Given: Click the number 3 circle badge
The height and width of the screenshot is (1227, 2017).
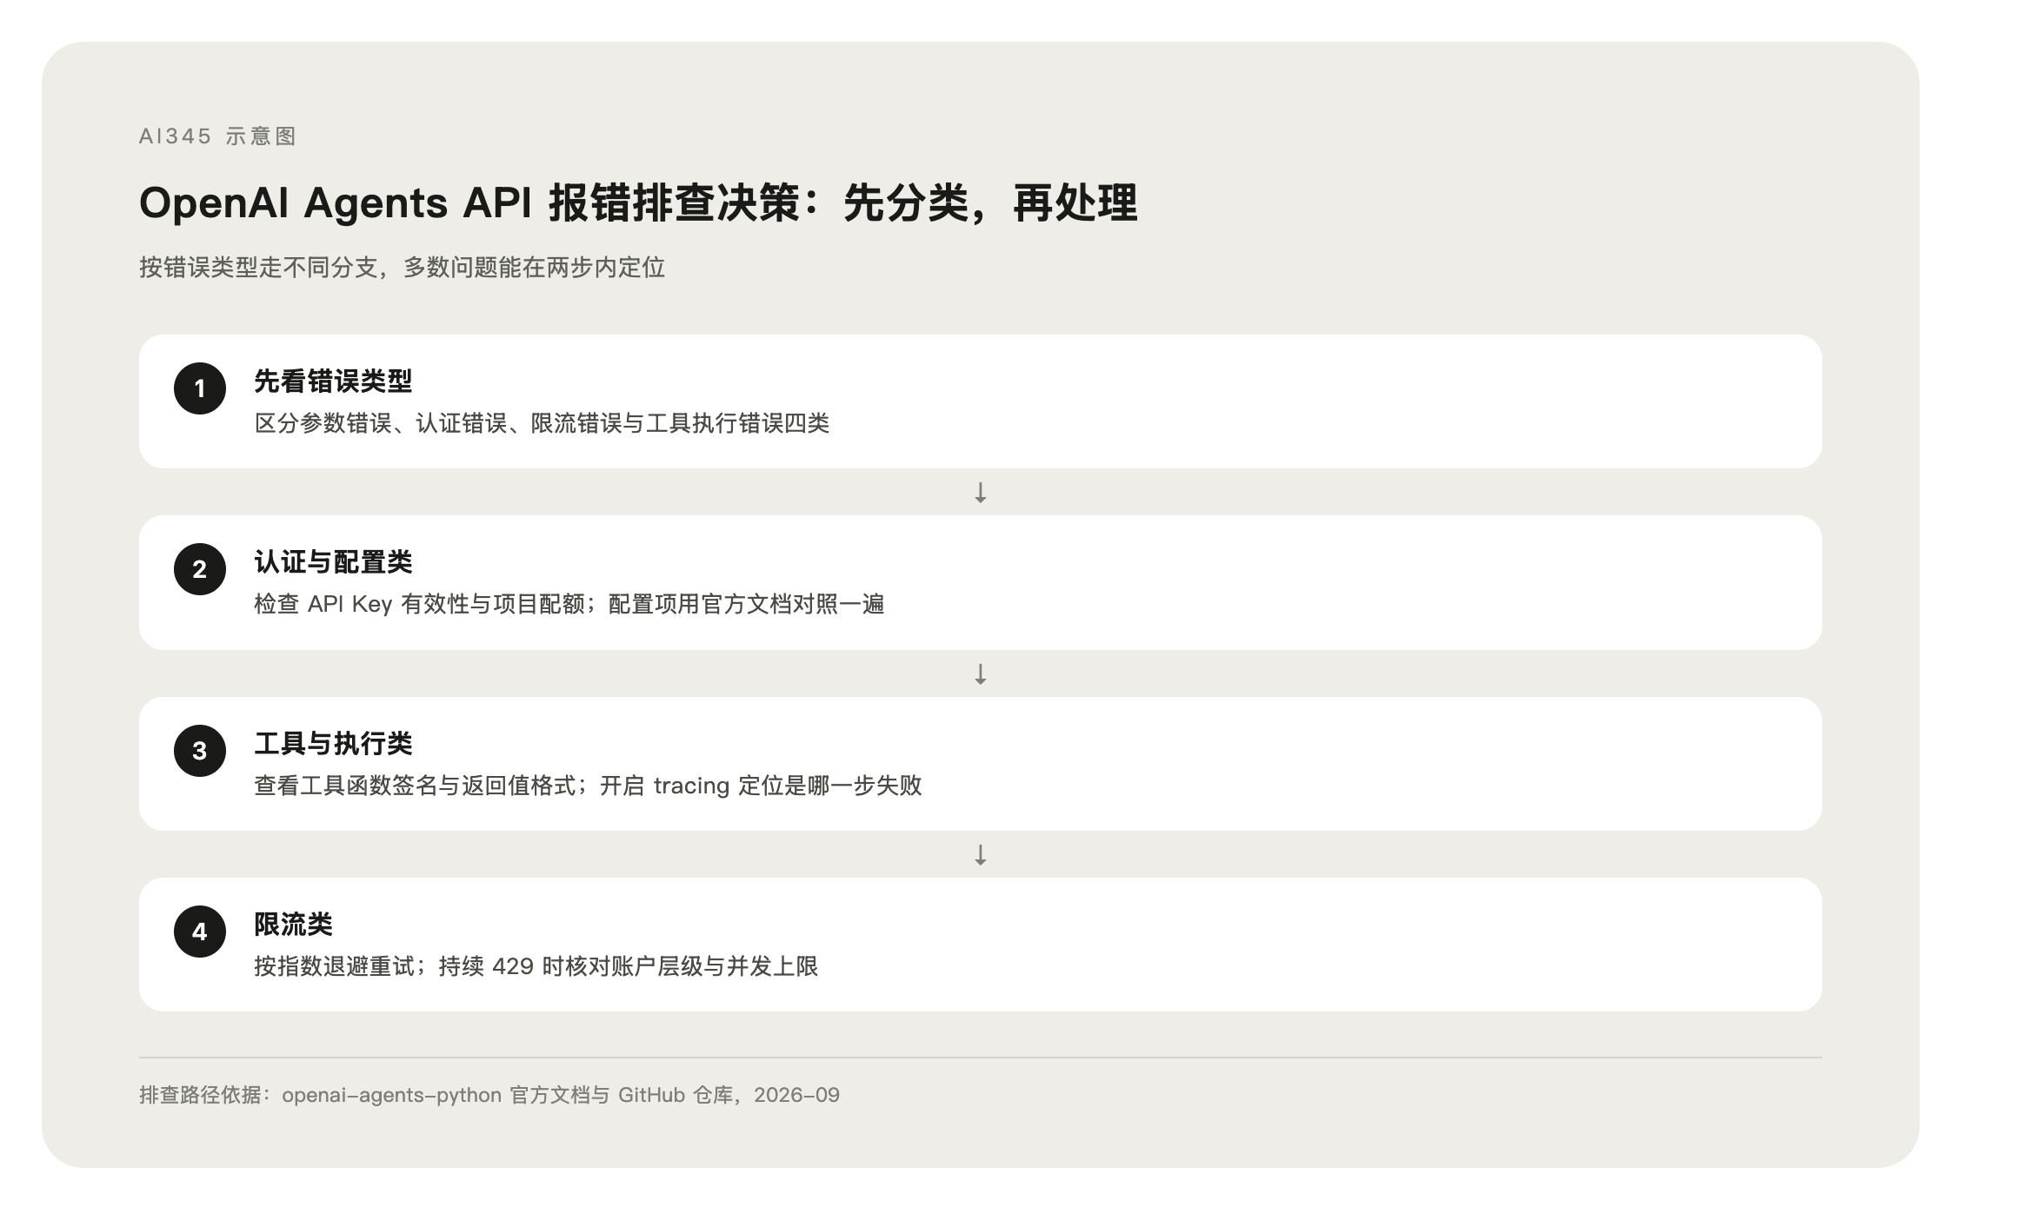Looking at the screenshot, I should point(200,751).
